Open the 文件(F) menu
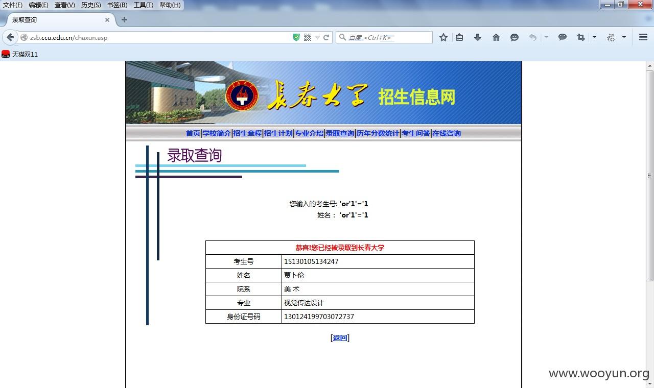This screenshot has width=654, height=388. click(13, 5)
